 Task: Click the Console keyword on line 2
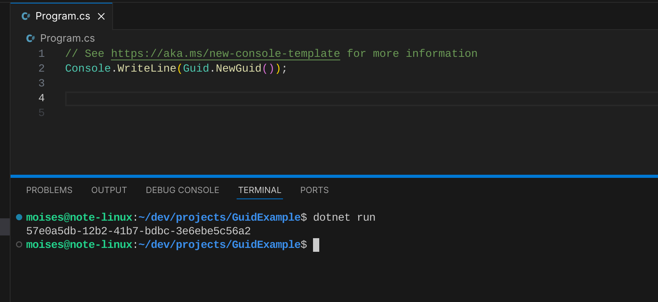(88, 68)
